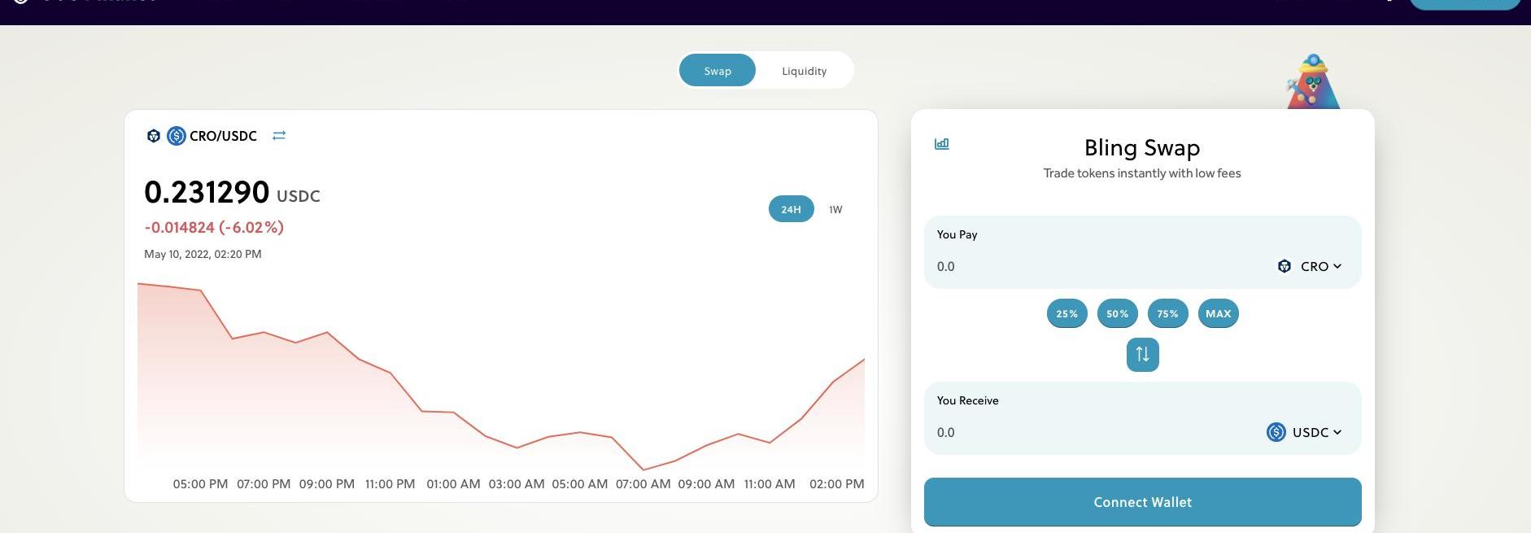
Task: Select the 24H chart range
Action: click(x=791, y=209)
